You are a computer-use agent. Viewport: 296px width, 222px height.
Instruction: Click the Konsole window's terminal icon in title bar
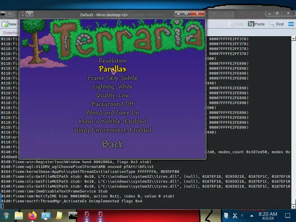(3, 13)
